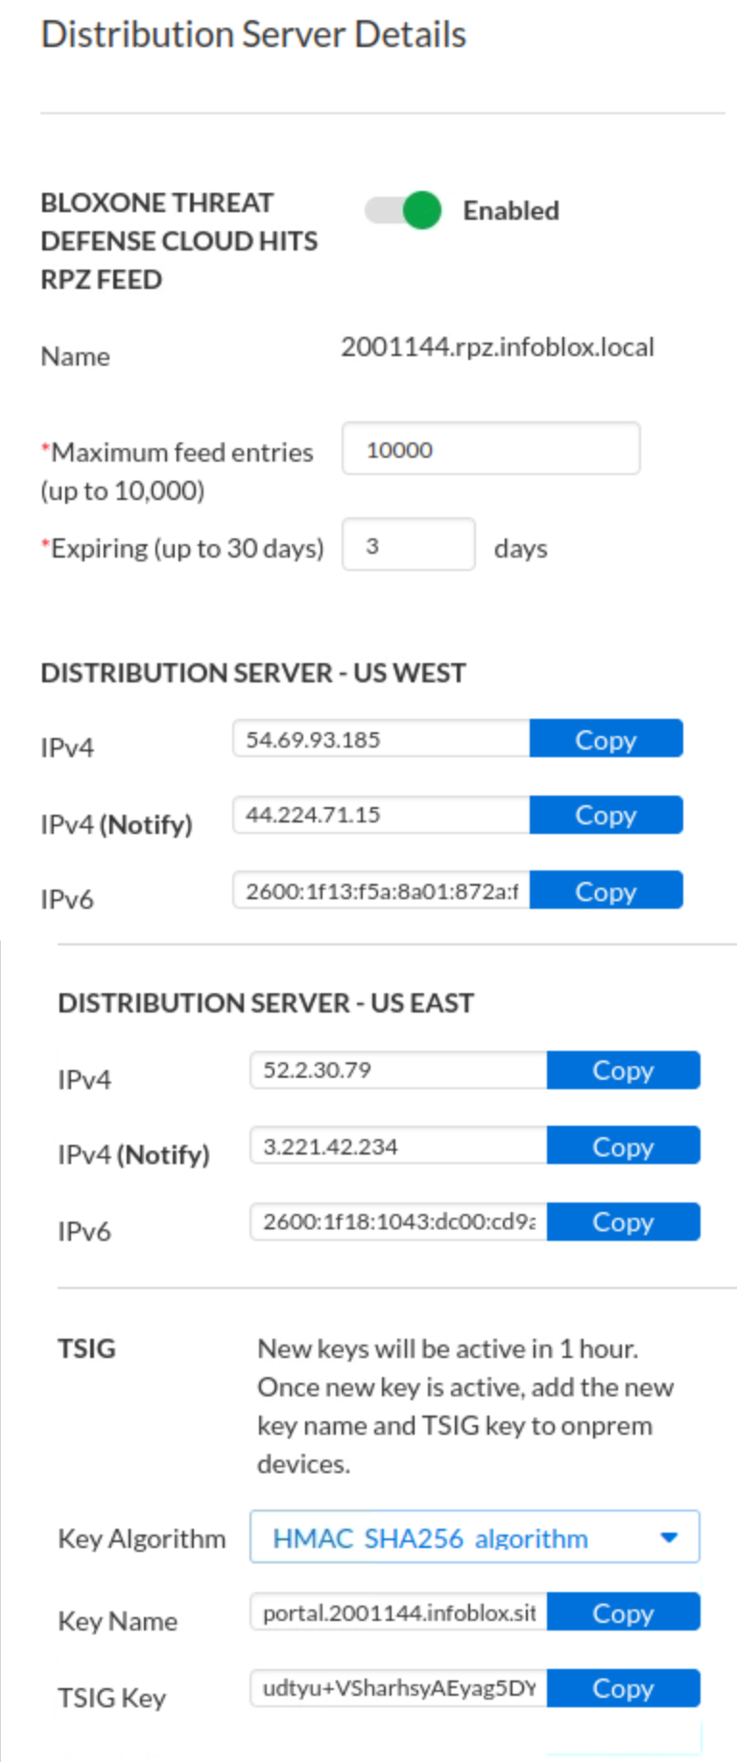
Task: Select the US West Notify field 44.224.71.15
Action: click(x=381, y=815)
